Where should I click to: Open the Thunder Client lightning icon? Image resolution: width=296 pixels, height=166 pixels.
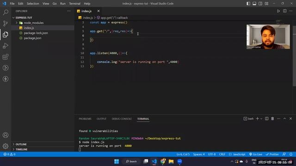pyautogui.click(x=6, y=79)
